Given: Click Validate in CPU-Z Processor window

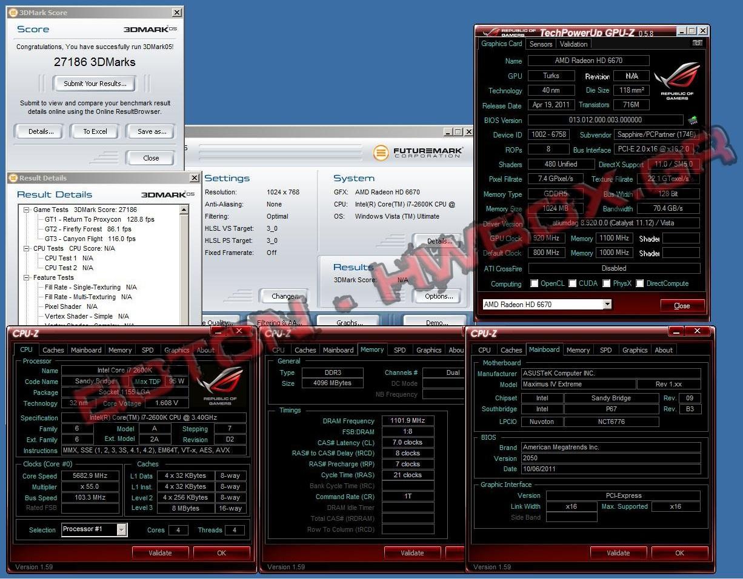Looking at the screenshot, I should [x=160, y=552].
